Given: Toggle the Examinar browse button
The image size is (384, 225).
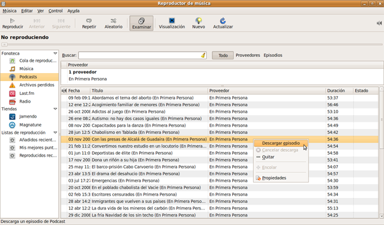Looking at the screenshot, I should 142,23.
